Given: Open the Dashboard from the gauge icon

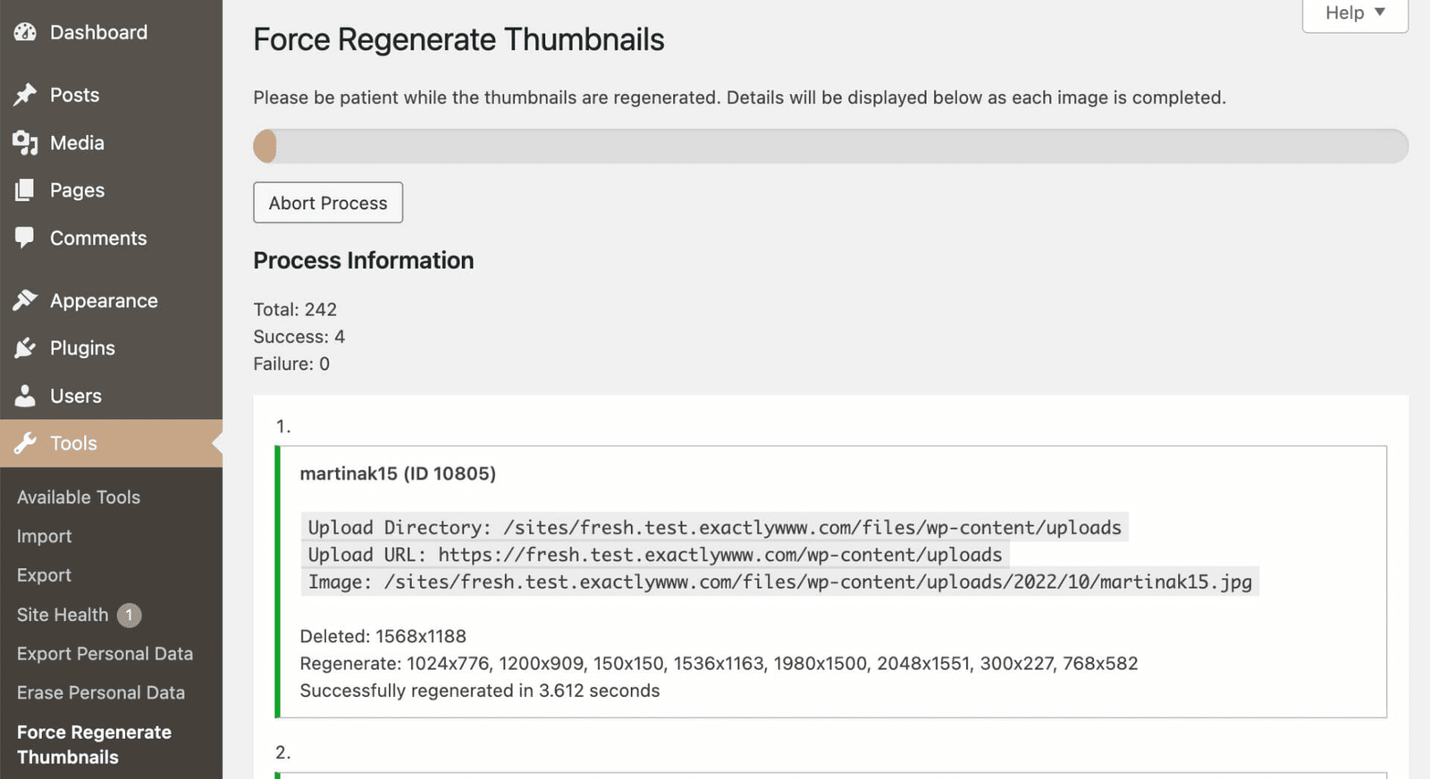Looking at the screenshot, I should pyautogui.click(x=24, y=31).
